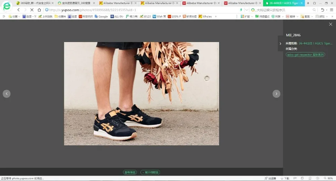336x181 pixels.
Task: Open the 收藏 favorites dropdown
Action: point(14,16)
